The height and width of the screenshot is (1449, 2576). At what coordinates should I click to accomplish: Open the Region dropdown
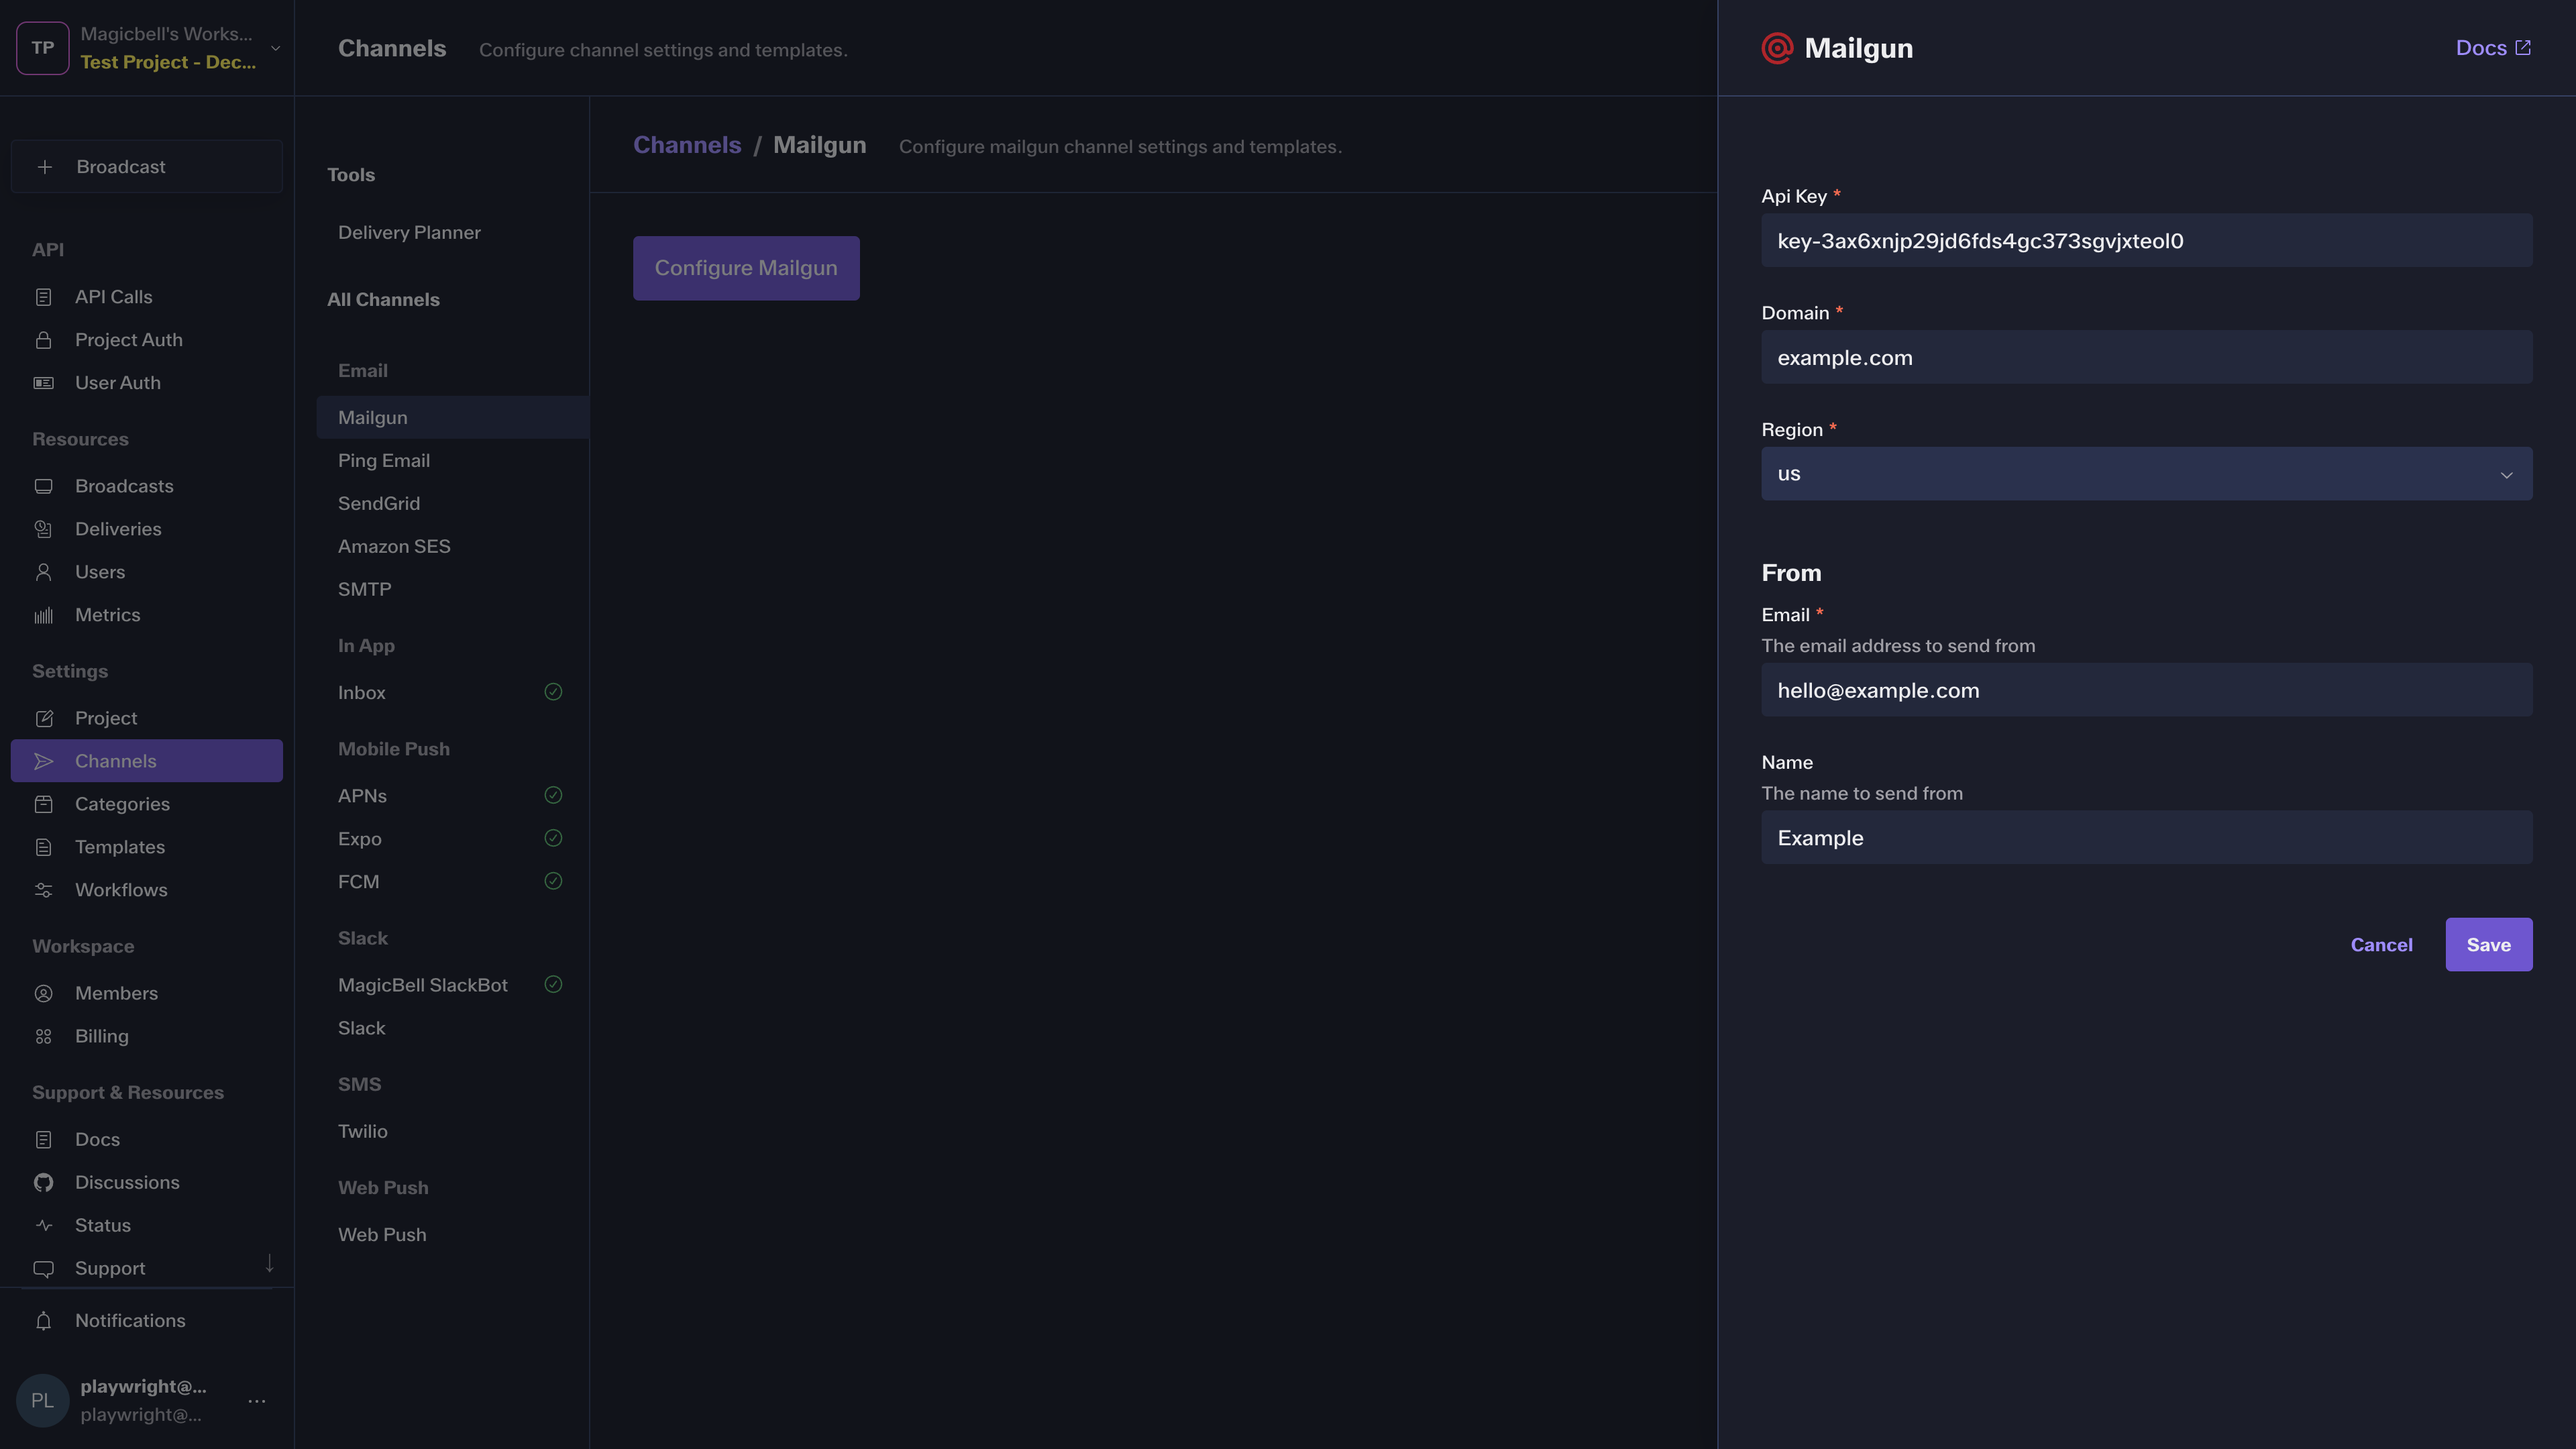[x=2146, y=474]
